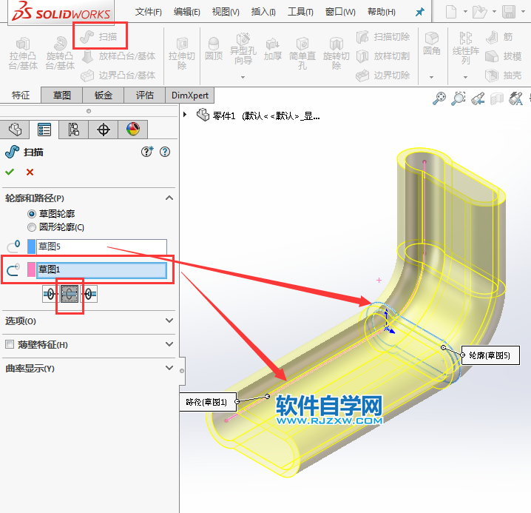
Task: Open the 窗口(W) menu
Action: pyautogui.click(x=340, y=12)
